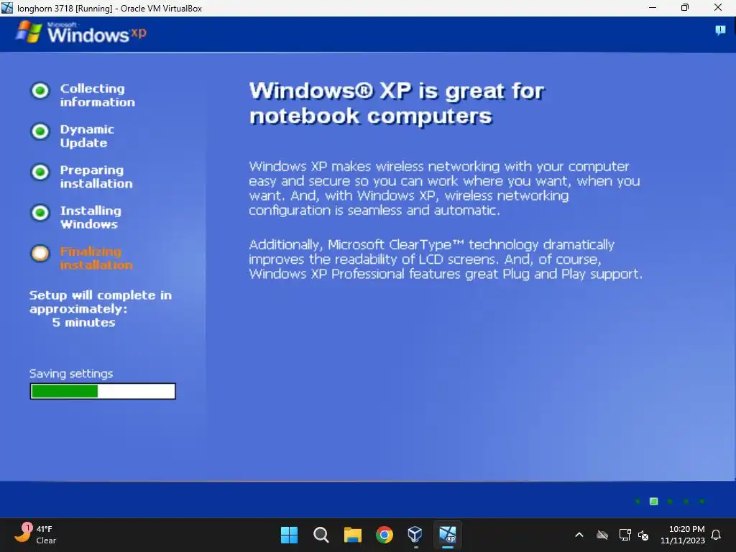Click the 'Collecting information' label
This screenshot has height=552, width=736.
click(97, 96)
